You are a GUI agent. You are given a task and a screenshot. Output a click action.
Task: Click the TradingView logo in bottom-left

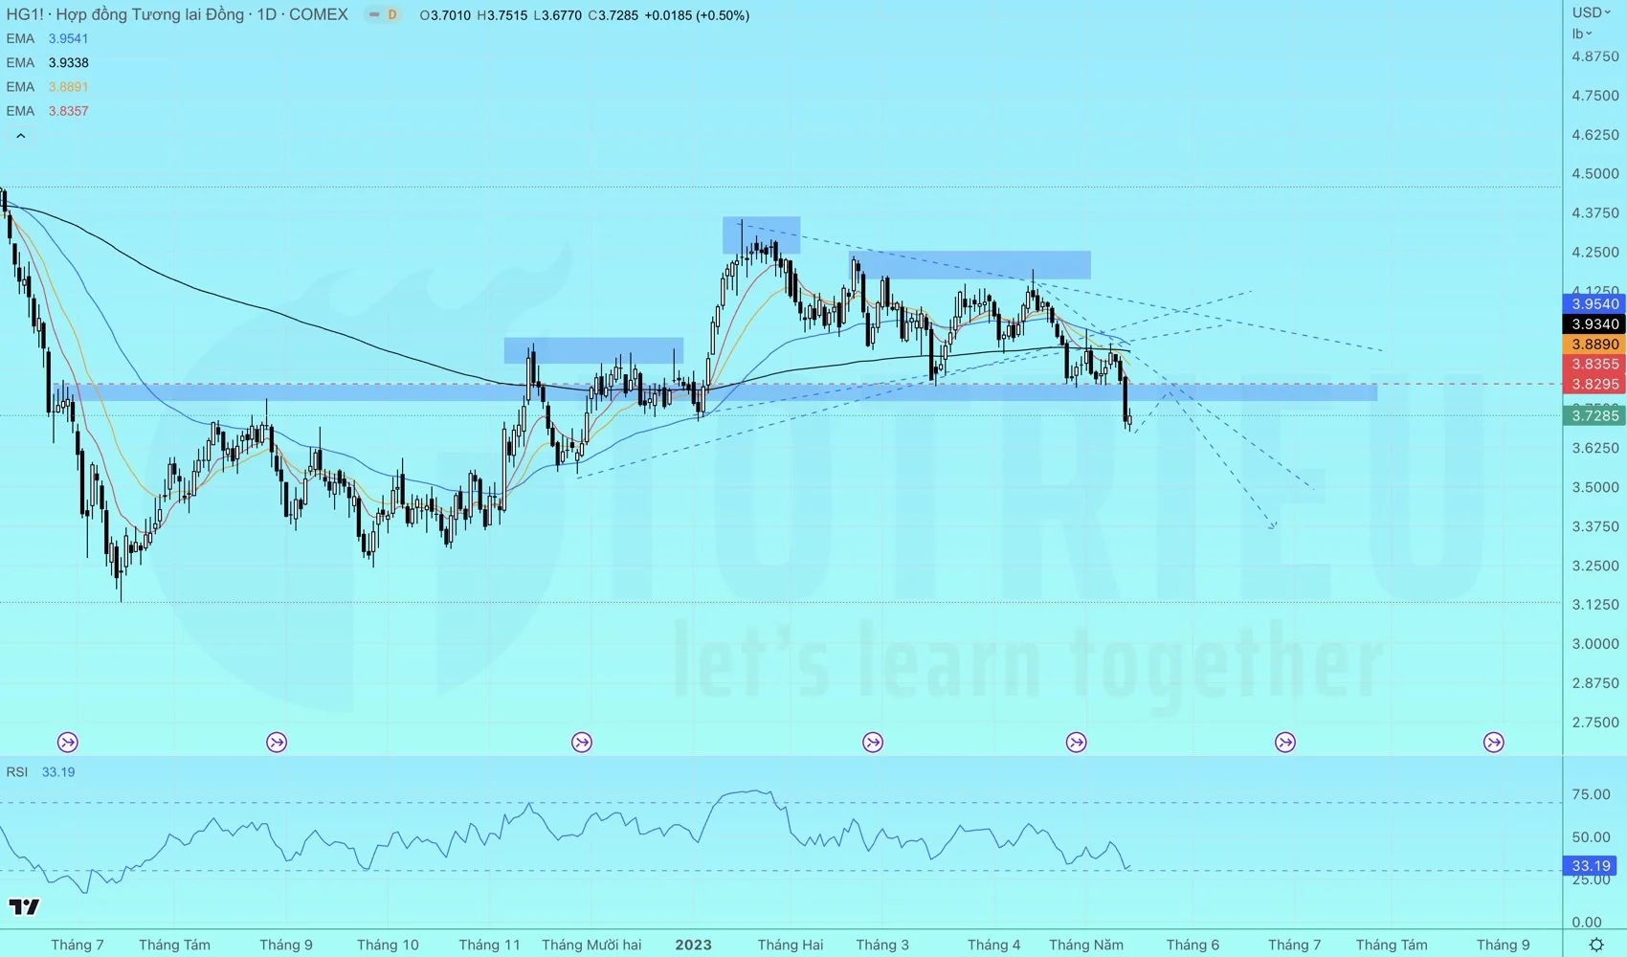[x=24, y=906]
